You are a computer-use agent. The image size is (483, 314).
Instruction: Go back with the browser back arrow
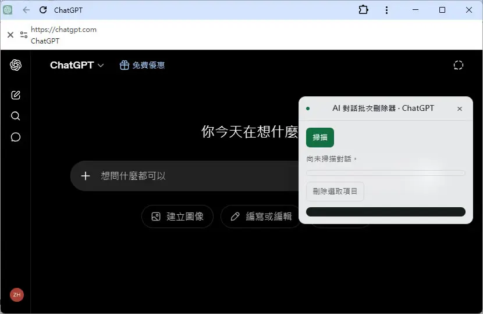coord(26,10)
